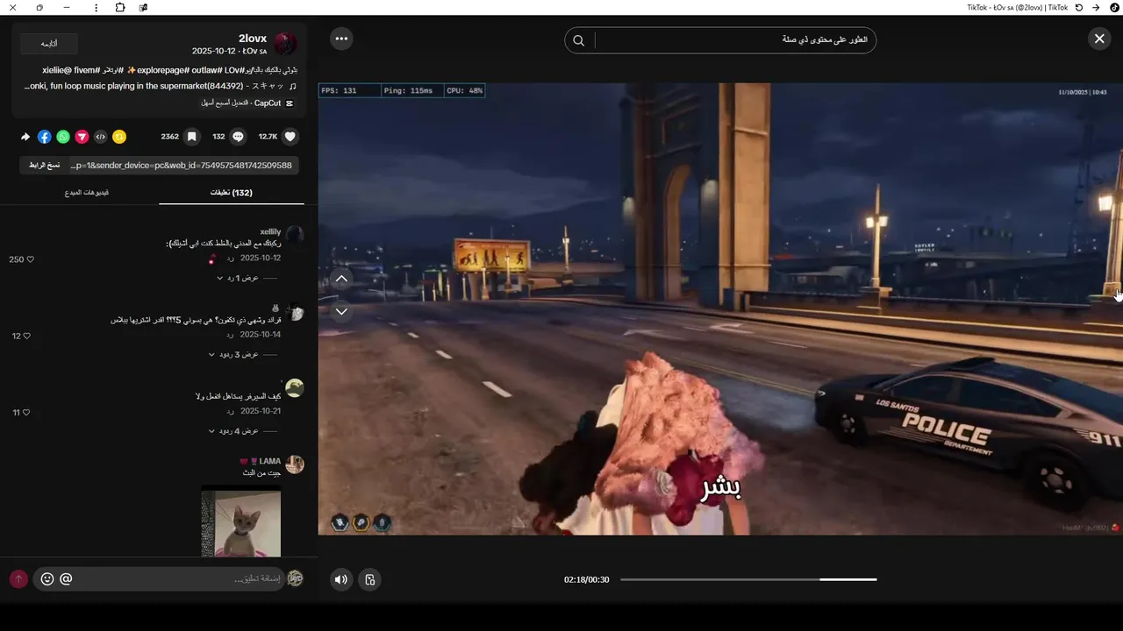
Task: Switch to the creator videos tab
Action: 87,193
